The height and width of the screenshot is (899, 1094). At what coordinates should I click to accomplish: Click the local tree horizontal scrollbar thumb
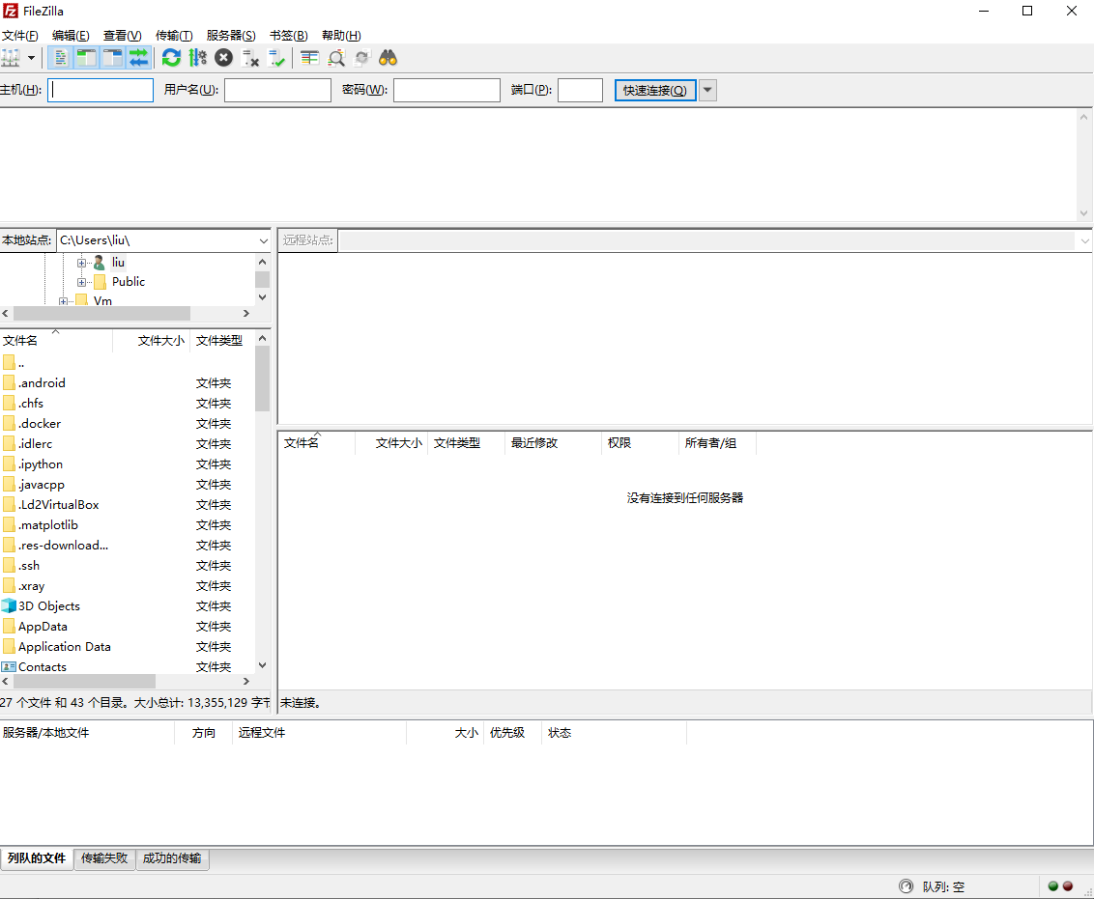(x=101, y=314)
